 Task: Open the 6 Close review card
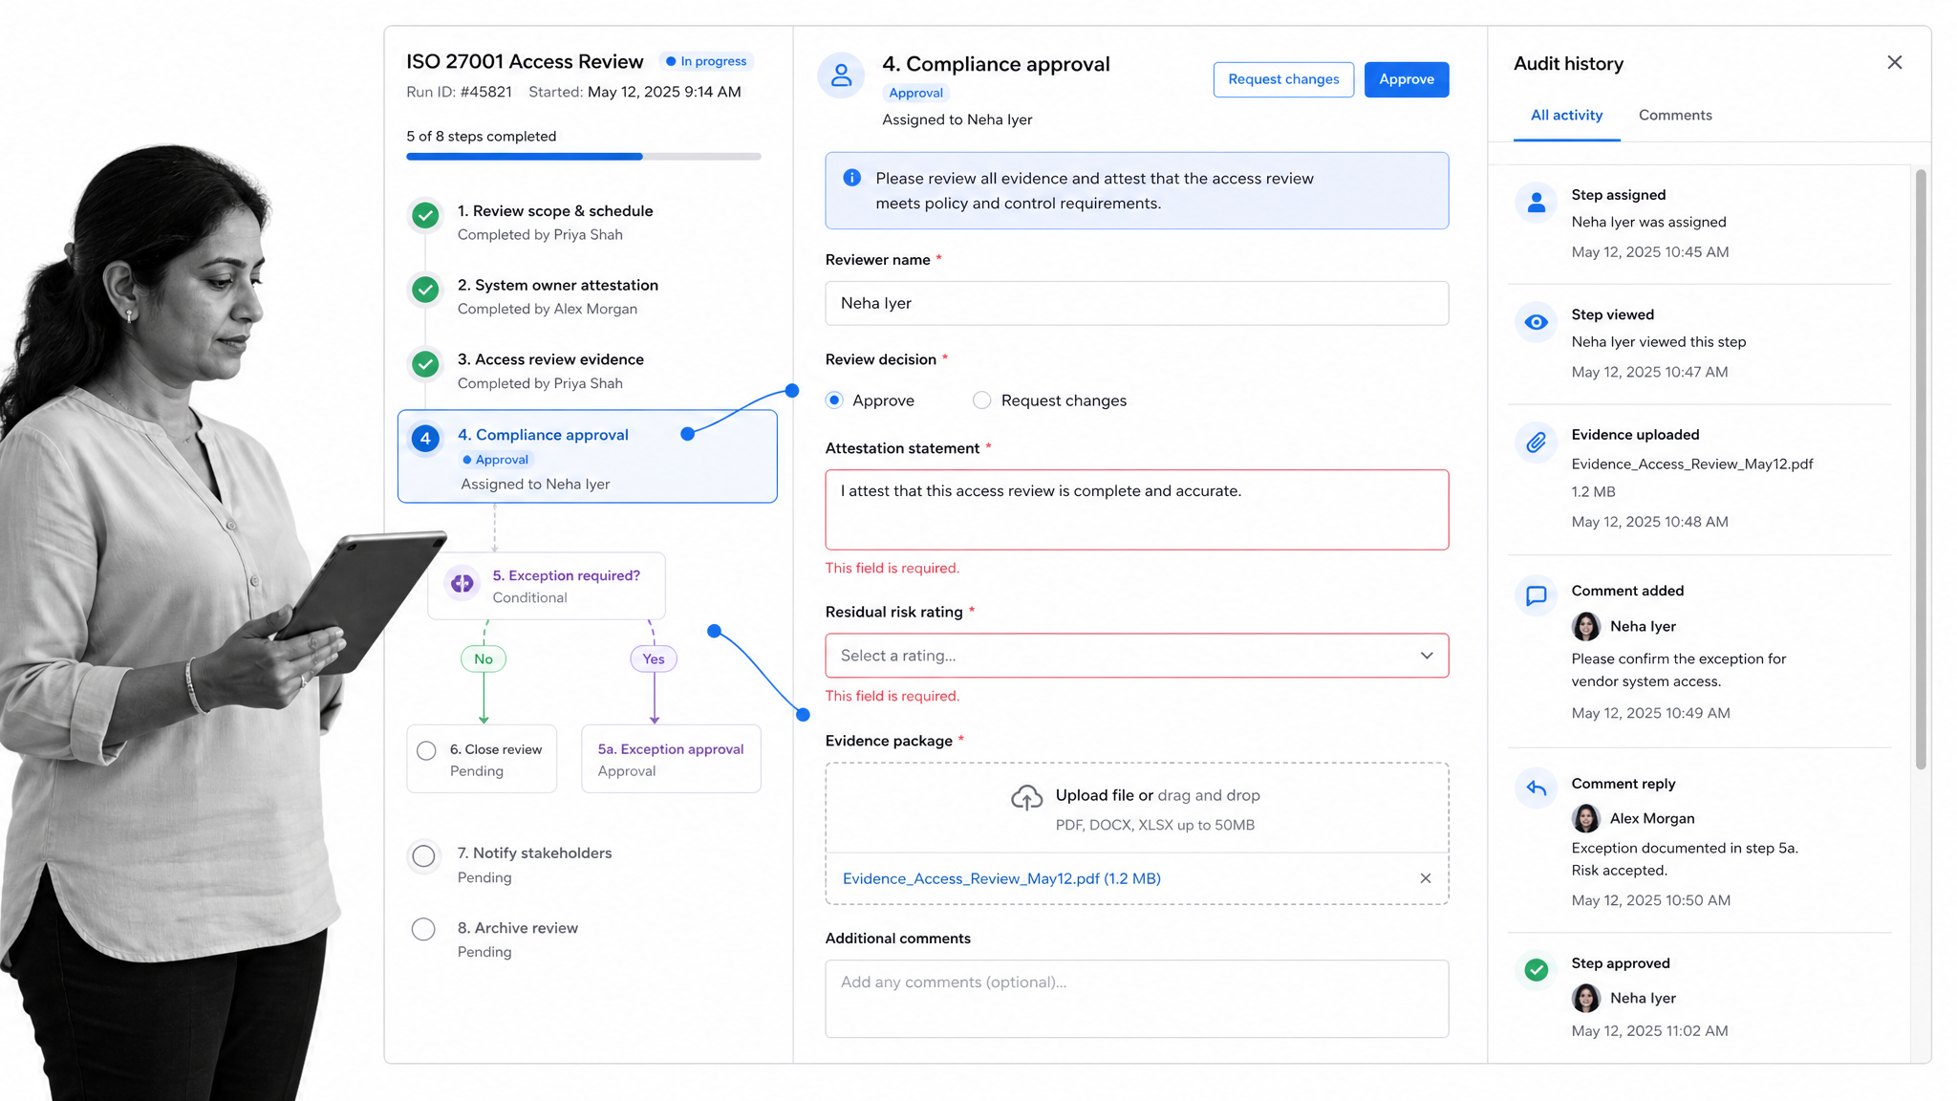(x=482, y=759)
